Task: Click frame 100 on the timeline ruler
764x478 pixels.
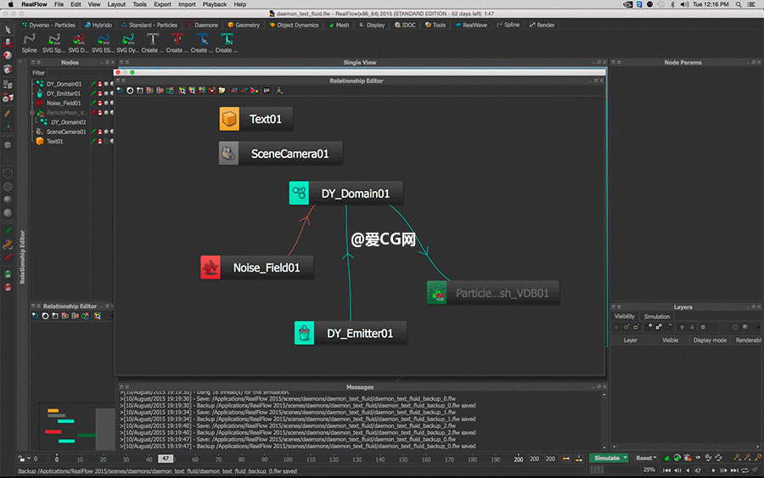Action: (x=288, y=459)
